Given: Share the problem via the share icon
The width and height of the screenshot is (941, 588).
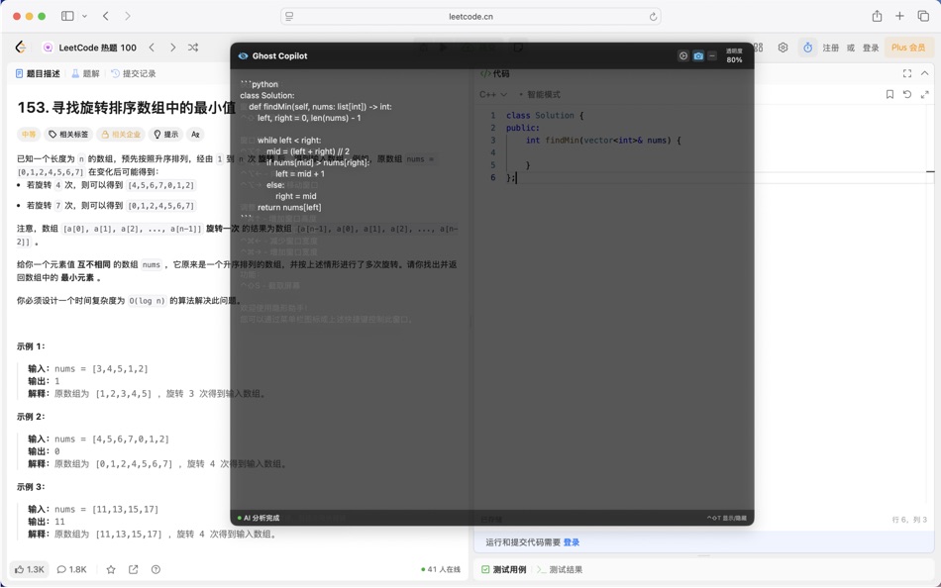Looking at the screenshot, I should pos(134,569).
